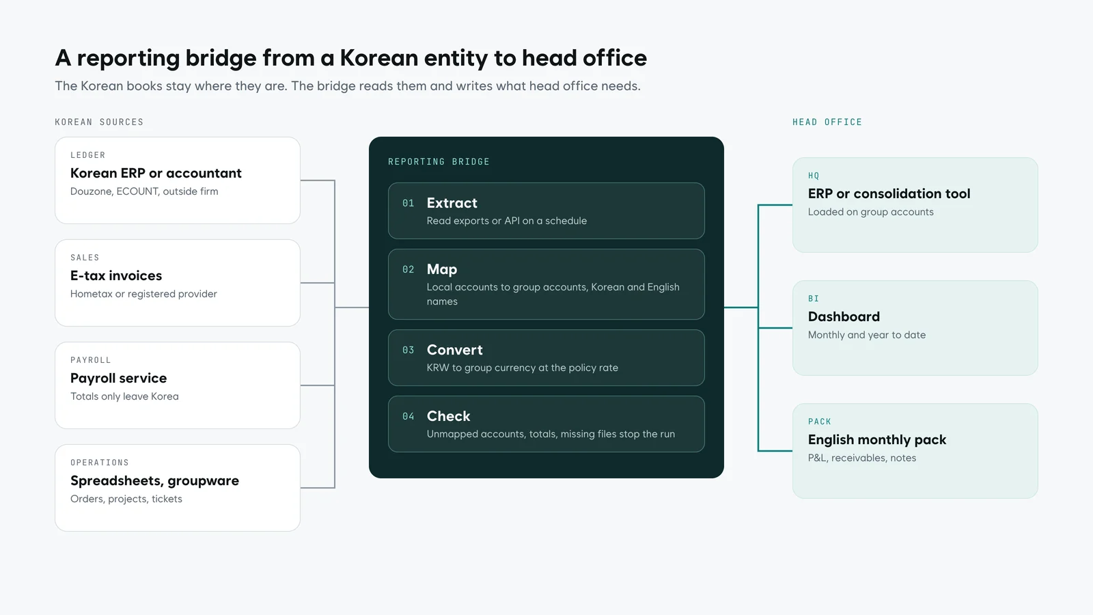The height and width of the screenshot is (615, 1093).
Task: Select the 'English monthly pack' heading
Action: pyautogui.click(x=877, y=440)
